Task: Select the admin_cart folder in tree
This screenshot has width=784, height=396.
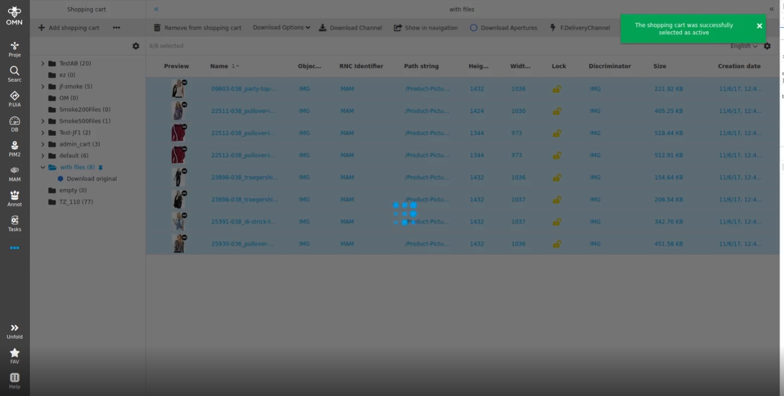Action: (x=79, y=144)
